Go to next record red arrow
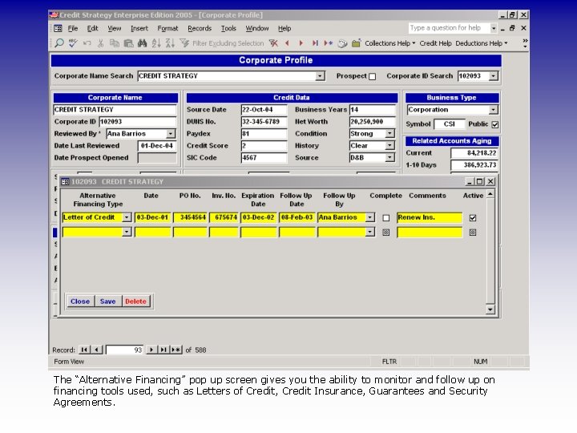Image resolution: width=577 pixels, height=433 pixels. click(x=301, y=43)
